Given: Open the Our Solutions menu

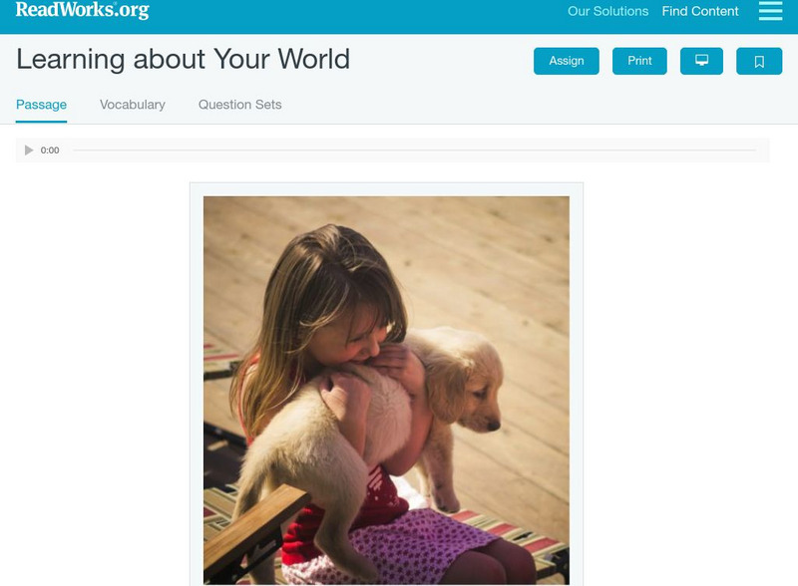Looking at the screenshot, I should pyautogui.click(x=607, y=11).
